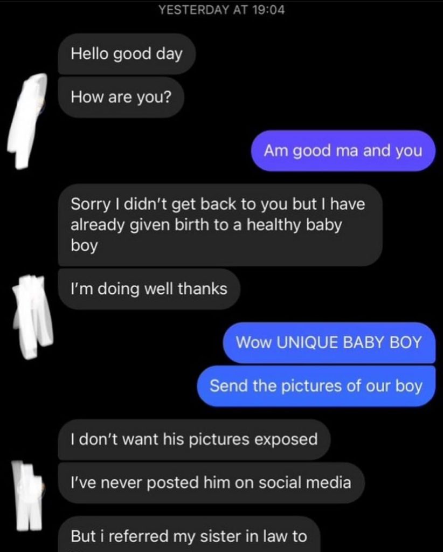Tap the scribbled avatar beside 'I'm doing well thanks'
The image size is (443, 552).
[33, 316]
